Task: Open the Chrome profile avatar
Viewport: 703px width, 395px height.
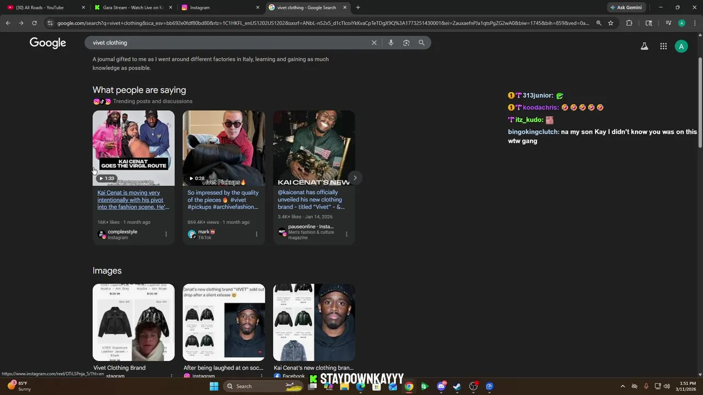Action: tap(682, 23)
